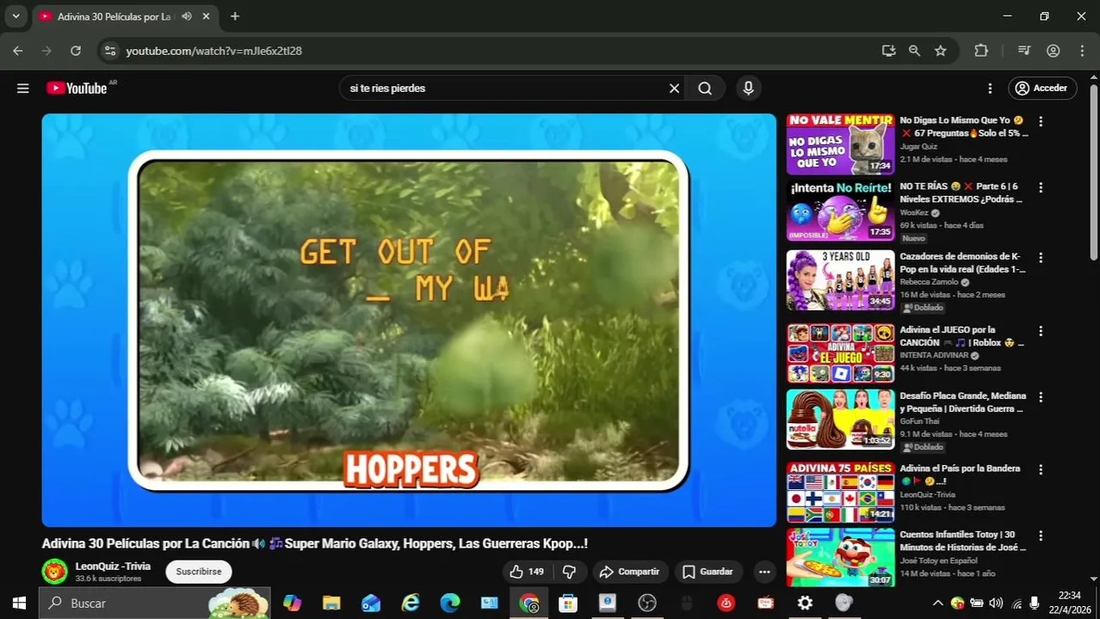Image resolution: width=1100 pixels, height=619 pixels.
Task: Install app icon in the address bar
Action: pyautogui.click(x=888, y=51)
